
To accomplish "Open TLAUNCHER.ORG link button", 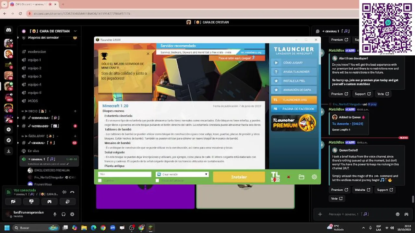I will pyautogui.click(x=294, y=100).
